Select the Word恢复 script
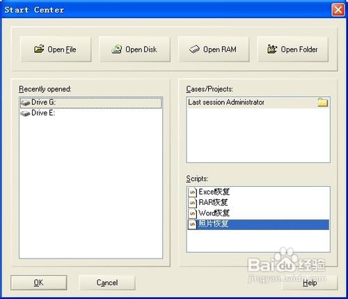The image size is (348, 299). (258, 213)
